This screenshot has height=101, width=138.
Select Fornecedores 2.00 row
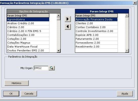click(x=96, y=43)
